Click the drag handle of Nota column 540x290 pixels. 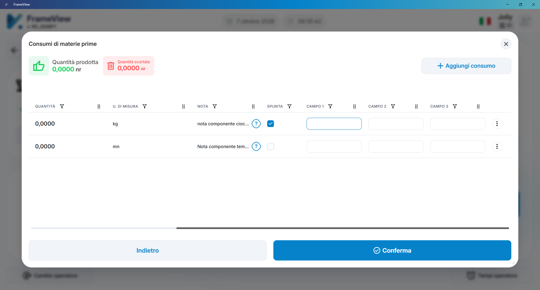click(x=253, y=107)
